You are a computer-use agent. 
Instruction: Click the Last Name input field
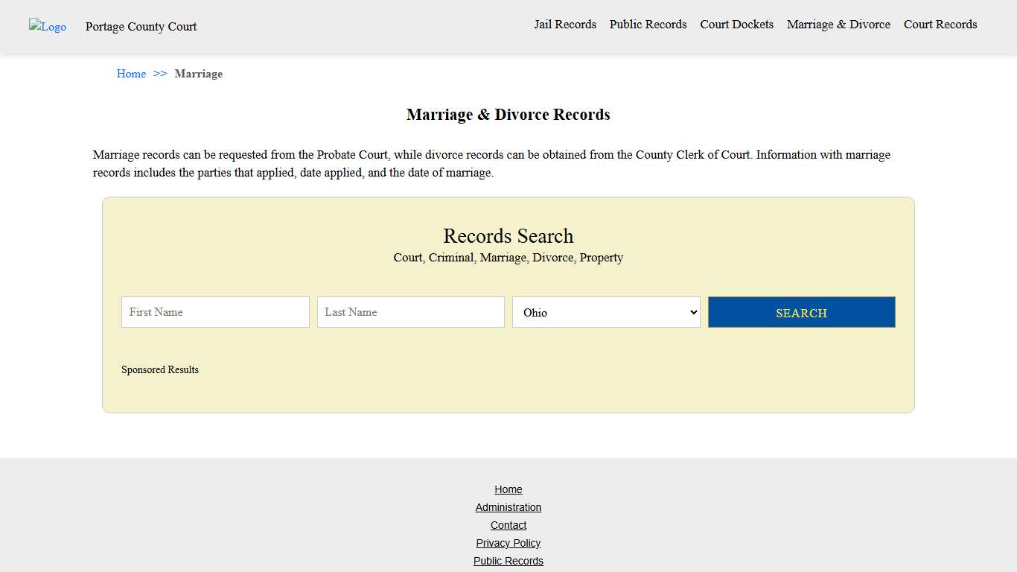click(410, 312)
